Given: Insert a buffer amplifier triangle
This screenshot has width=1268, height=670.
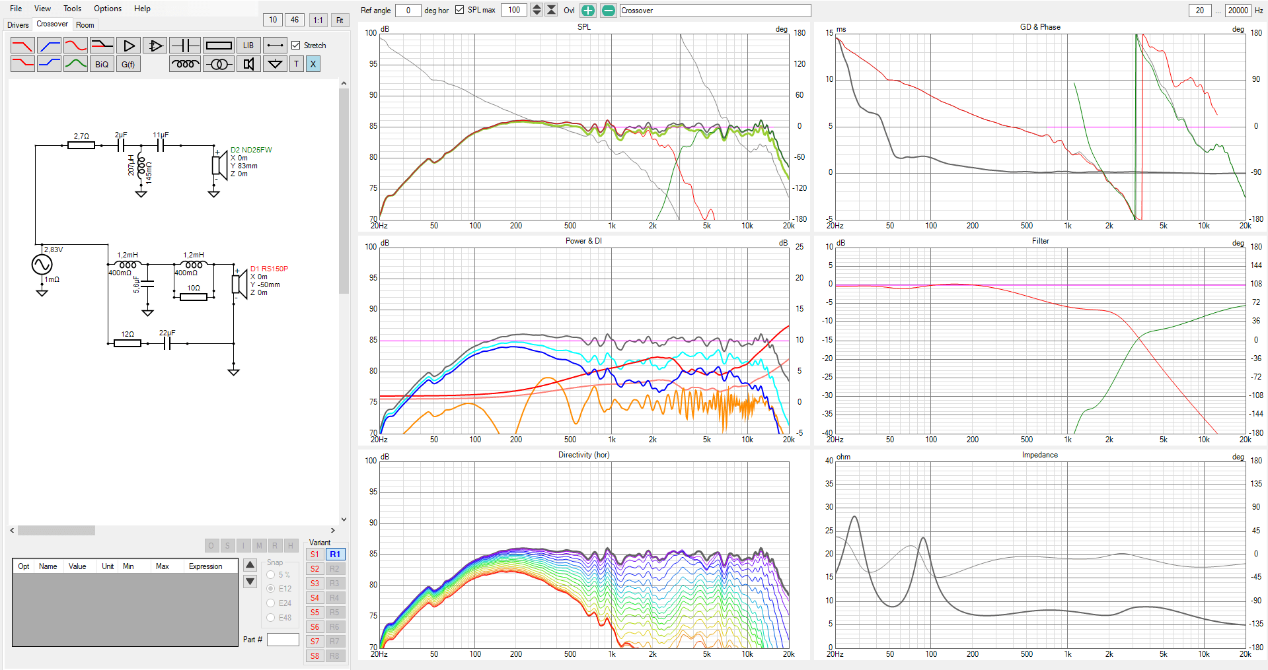Looking at the screenshot, I should click(x=128, y=46).
